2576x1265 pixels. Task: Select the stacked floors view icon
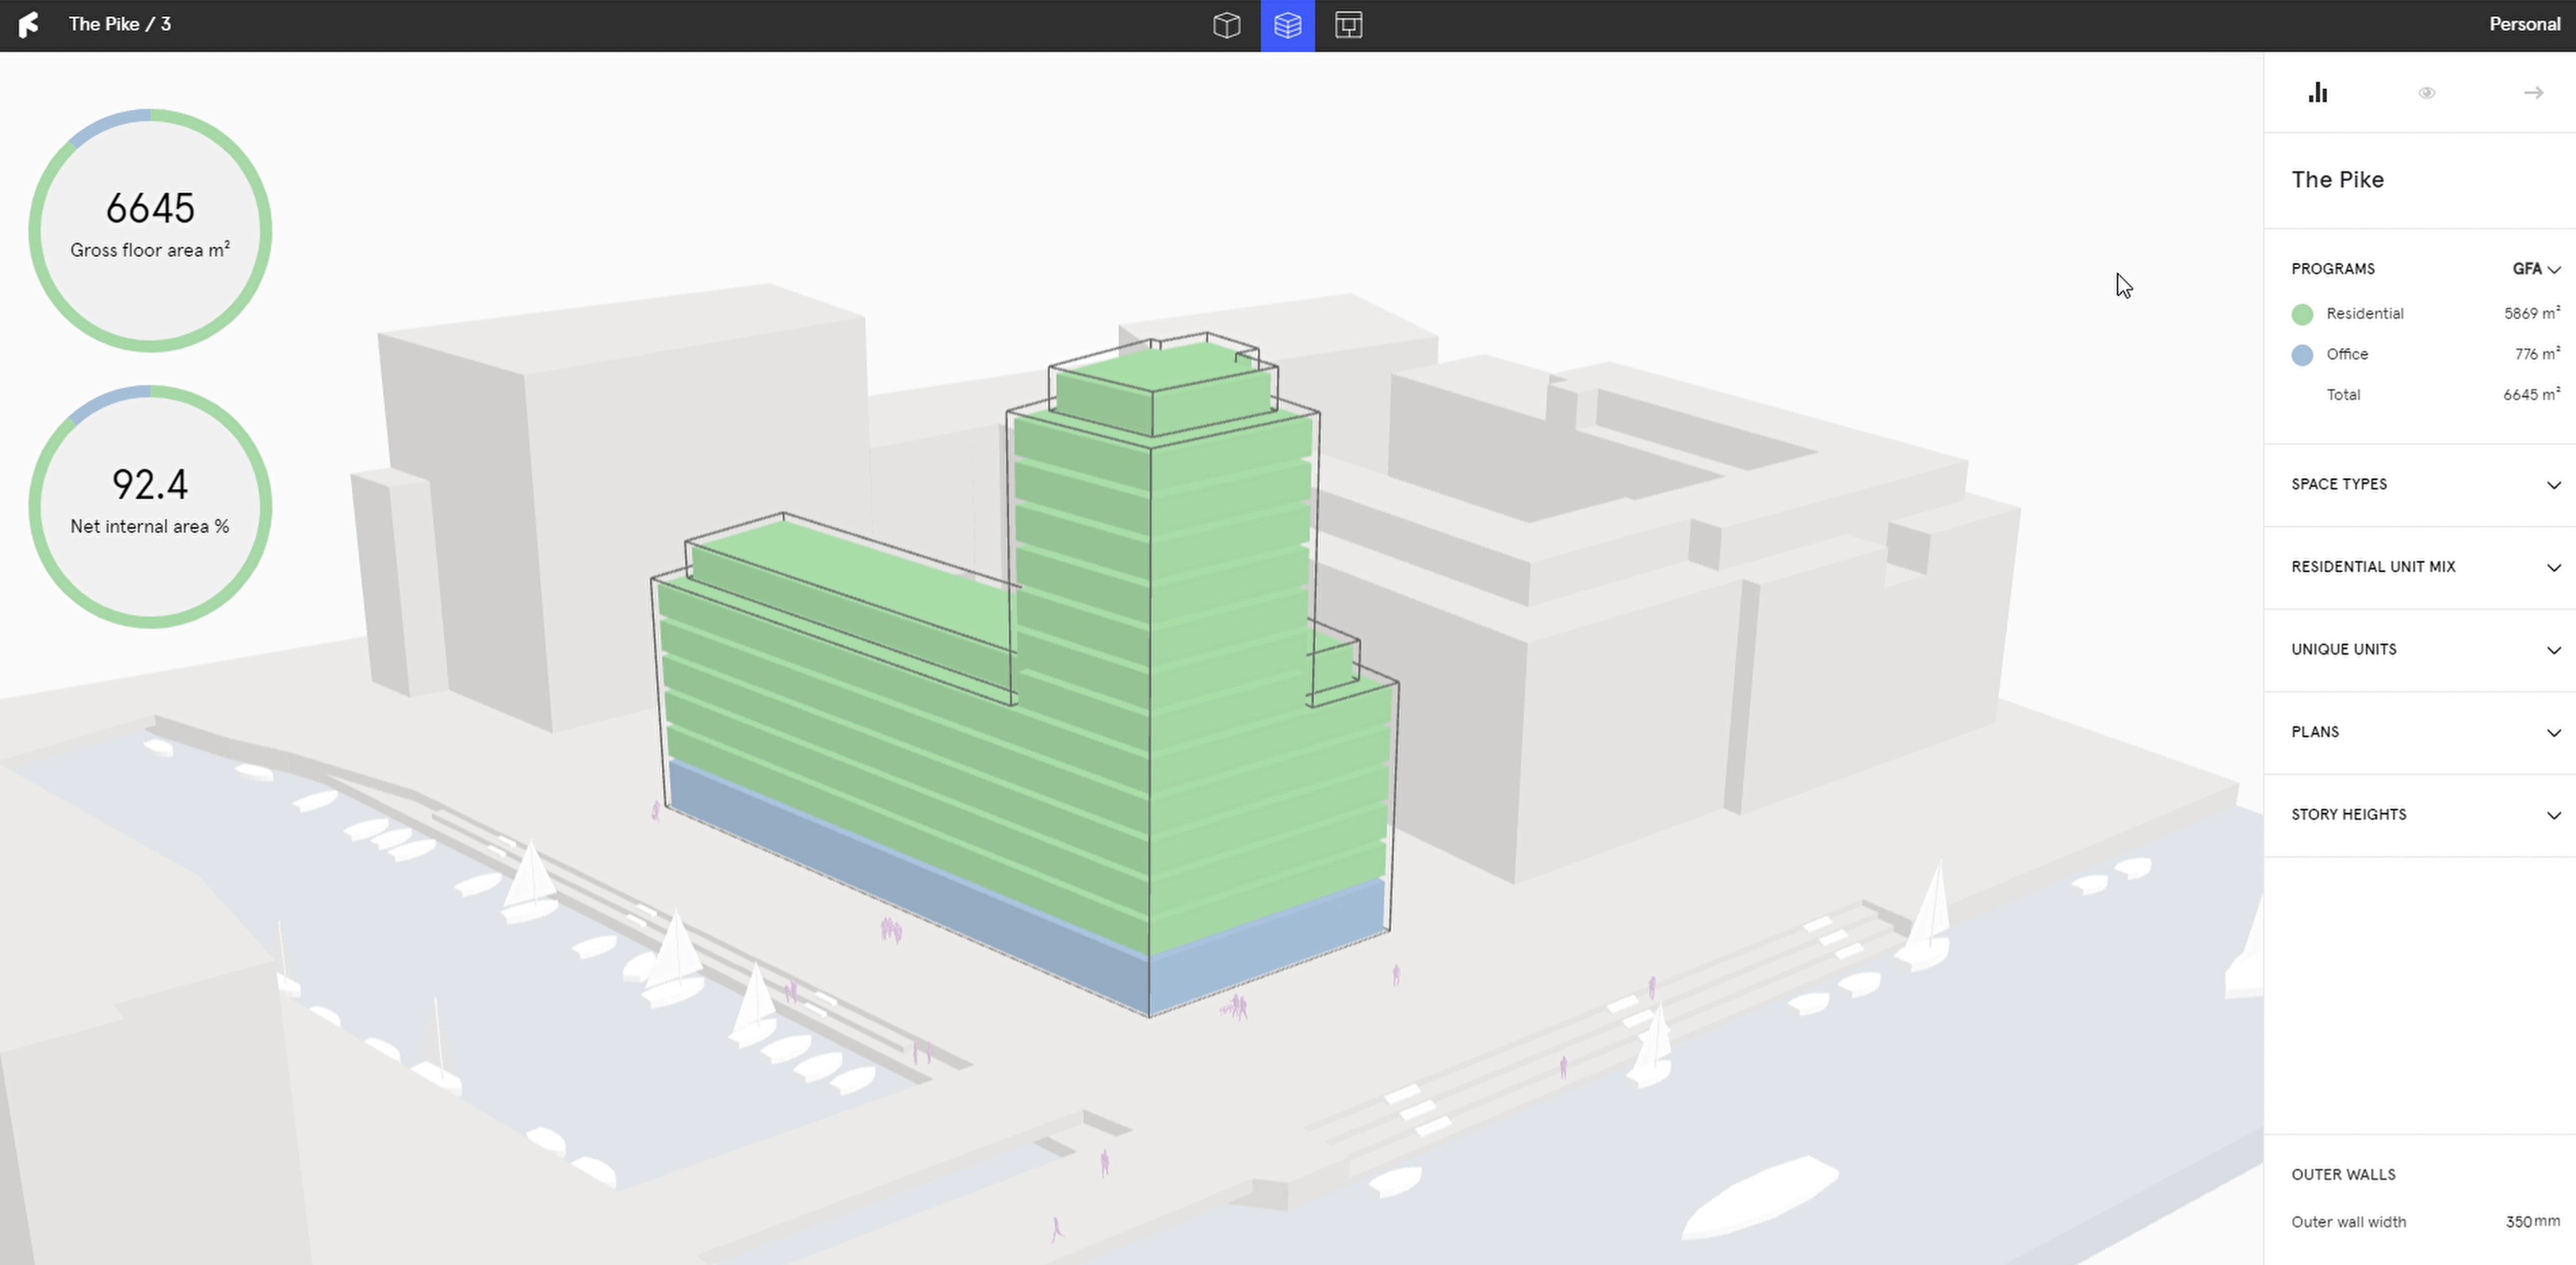pyautogui.click(x=1287, y=25)
